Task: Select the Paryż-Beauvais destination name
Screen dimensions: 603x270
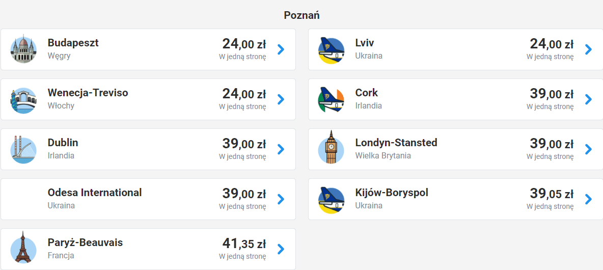Action: (x=85, y=242)
